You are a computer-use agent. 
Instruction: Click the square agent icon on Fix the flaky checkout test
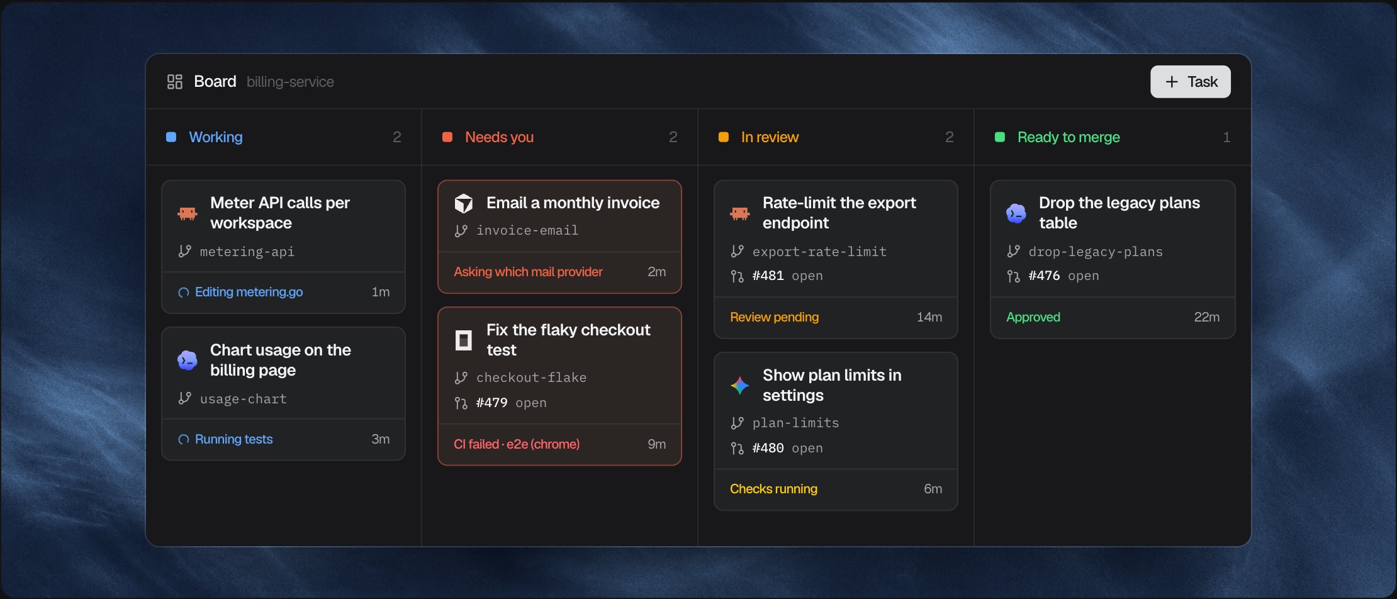[x=464, y=340]
